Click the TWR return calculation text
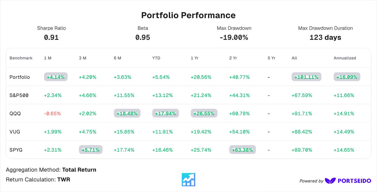Viewport: 377px width, 192px height. point(63,179)
